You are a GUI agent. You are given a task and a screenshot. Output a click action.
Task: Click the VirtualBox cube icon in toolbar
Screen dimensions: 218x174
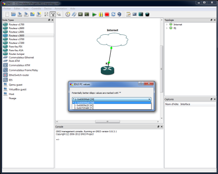[x=119, y=14]
